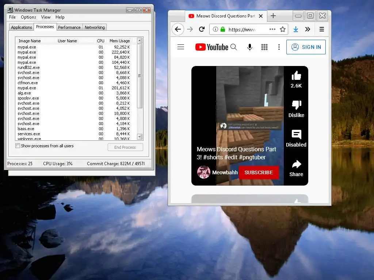Open the browser hamburger menu
Screen dimensions: 374x280
point(321,29)
